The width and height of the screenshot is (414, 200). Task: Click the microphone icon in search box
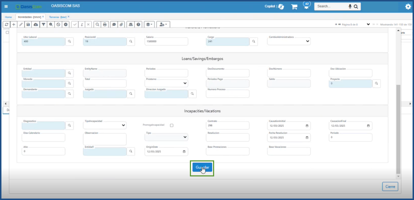(x=350, y=6)
